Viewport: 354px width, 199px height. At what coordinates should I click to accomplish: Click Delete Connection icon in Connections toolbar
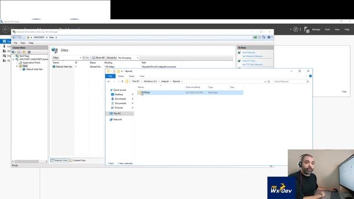29,52
